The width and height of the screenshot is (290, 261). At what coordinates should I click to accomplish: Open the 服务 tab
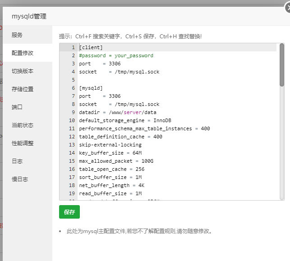pyautogui.click(x=28, y=35)
